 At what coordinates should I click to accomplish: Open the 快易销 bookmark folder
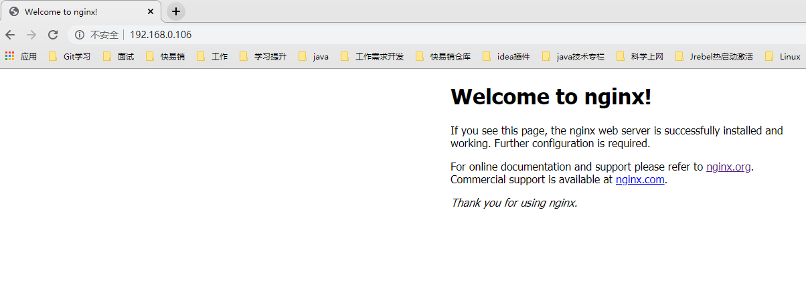click(x=165, y=56)
